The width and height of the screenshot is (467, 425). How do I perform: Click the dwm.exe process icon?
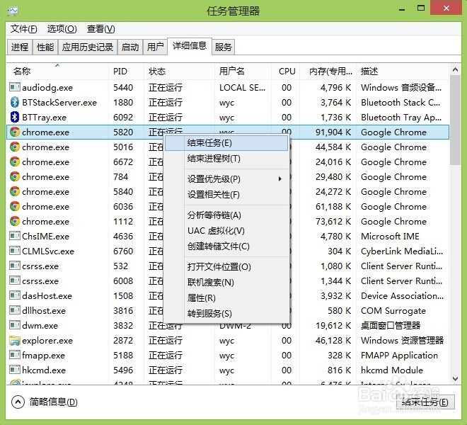click(15, 325)
